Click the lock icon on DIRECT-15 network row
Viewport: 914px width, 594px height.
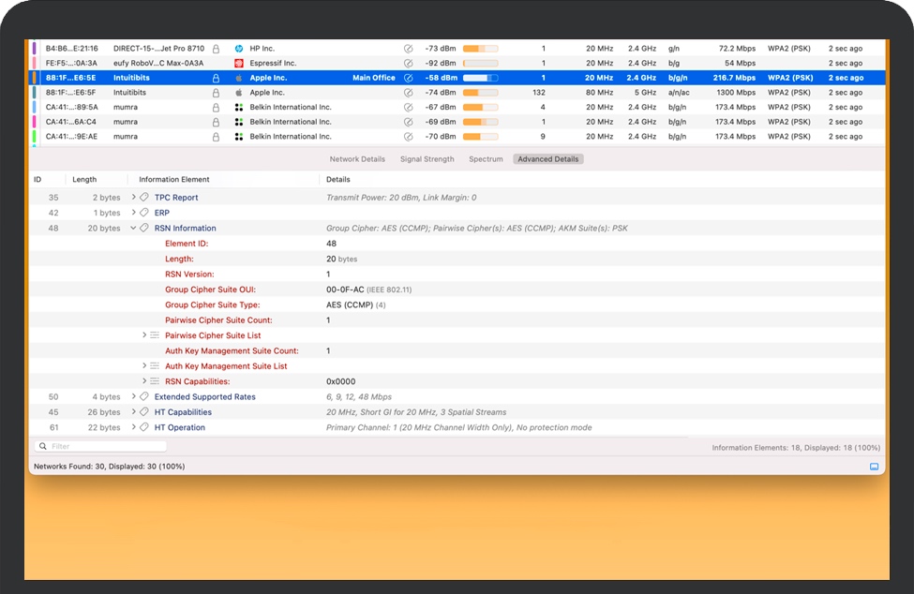tap(216, 48)
